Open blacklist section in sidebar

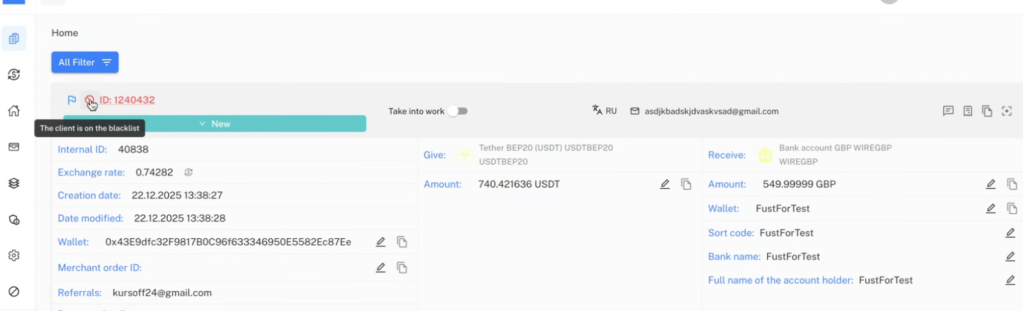pos(14,292)
